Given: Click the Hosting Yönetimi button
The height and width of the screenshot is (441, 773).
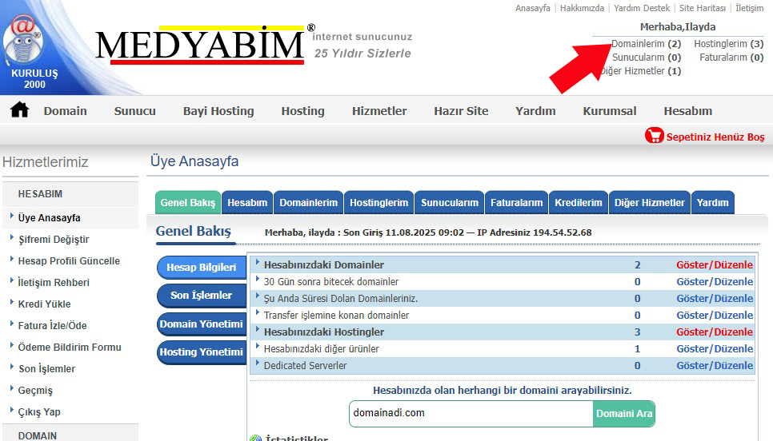Looking at the screenshot, I should (x=201, y=352).
